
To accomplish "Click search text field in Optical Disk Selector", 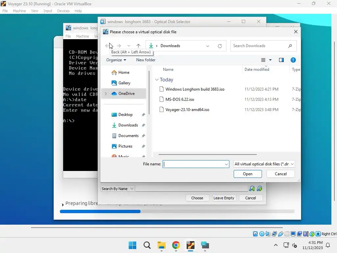I will [x=191, y=189].
